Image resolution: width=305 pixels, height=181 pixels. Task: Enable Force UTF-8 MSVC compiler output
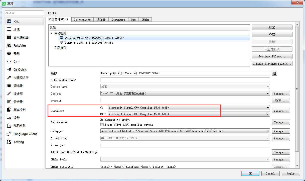tap(102, 125)
